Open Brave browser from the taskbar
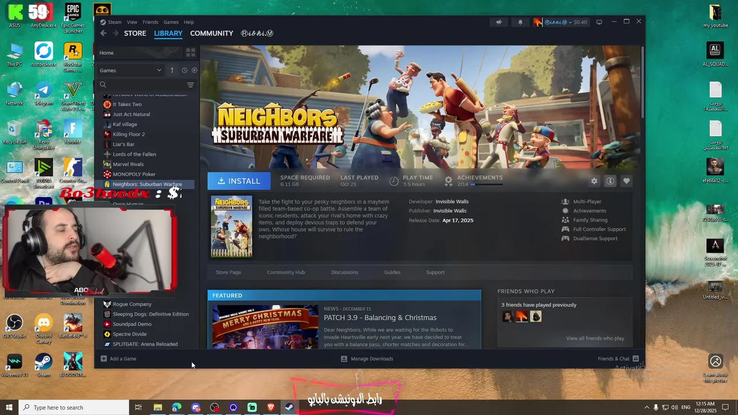The image size is (738, 415). point(271,408)
